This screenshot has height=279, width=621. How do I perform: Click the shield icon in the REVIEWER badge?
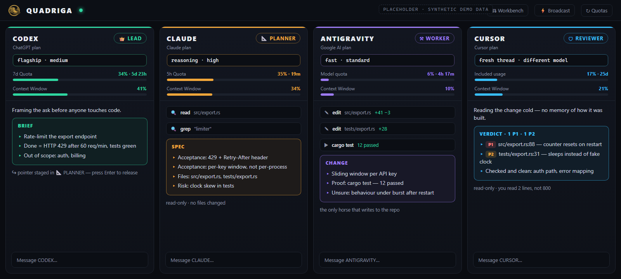click(x=571, y=39)
